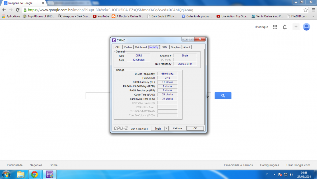The height and width of the screenshot is (179, 317).
Task: Click the blue Google search magnifier button
Action: click(223, 96)
